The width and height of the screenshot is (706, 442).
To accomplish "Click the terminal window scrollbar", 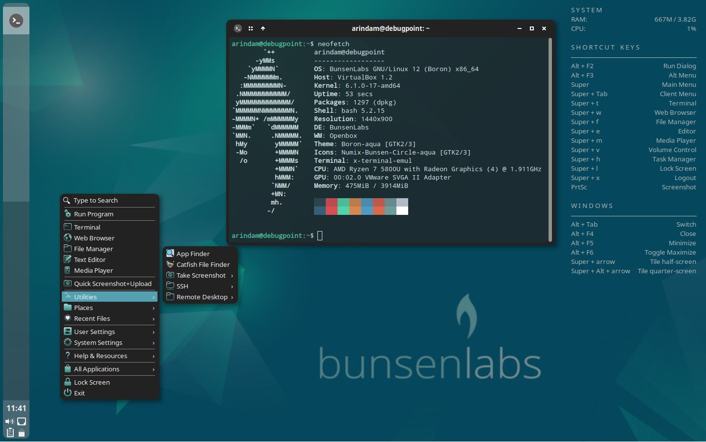I will pyautogui.click(x=550, y=139).
